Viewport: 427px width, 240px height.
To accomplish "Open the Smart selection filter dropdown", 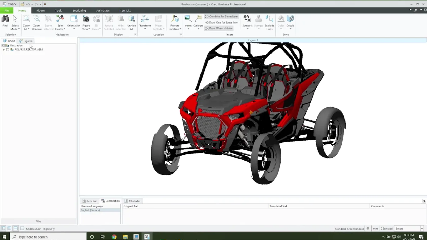I will point(422,229).
